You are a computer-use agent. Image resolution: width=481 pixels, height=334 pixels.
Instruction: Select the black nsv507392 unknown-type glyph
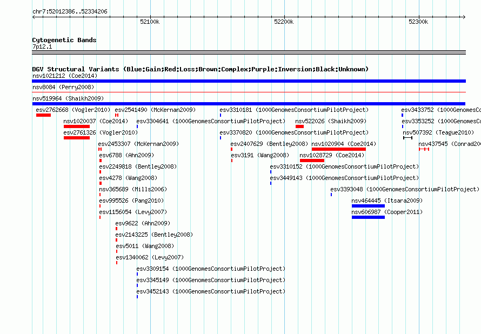pos(407,138)
